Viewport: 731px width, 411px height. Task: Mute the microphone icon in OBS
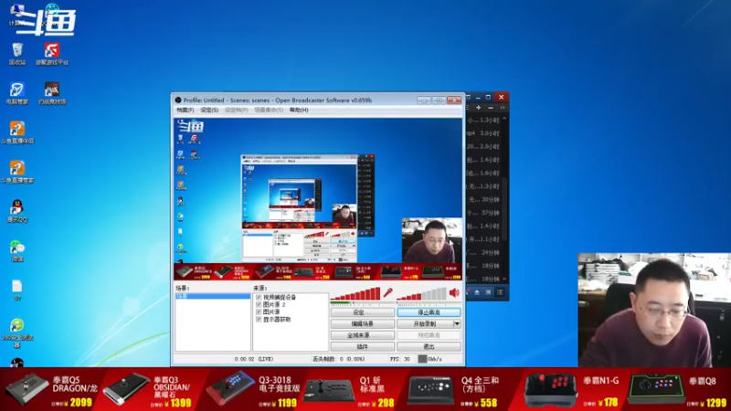(x=387, y=292)
